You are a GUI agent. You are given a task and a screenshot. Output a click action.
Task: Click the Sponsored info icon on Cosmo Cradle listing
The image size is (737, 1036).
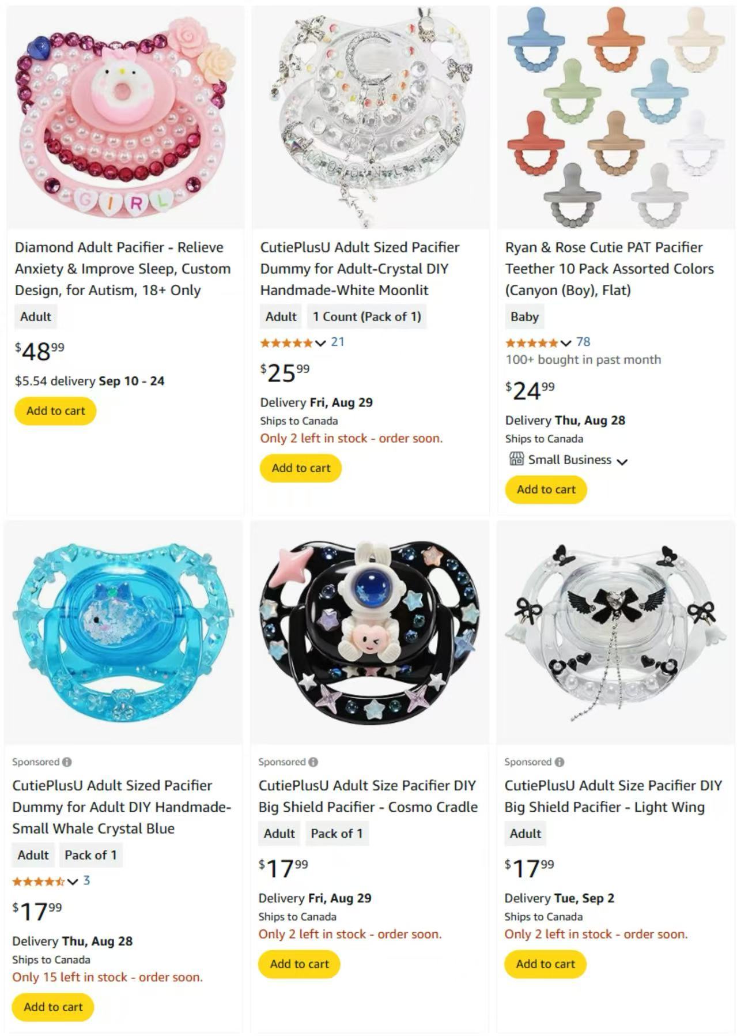click(313, 762)
